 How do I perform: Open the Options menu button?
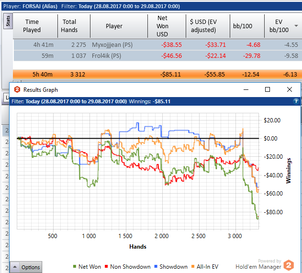coord(26,267)
